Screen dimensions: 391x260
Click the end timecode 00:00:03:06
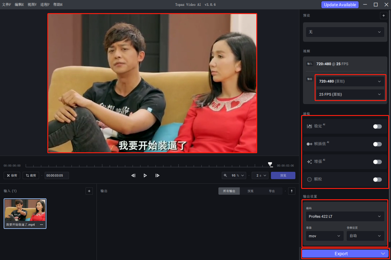tap(285, 166)
